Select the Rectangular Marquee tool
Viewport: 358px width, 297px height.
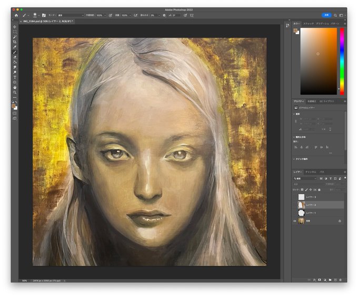point(15,32)
